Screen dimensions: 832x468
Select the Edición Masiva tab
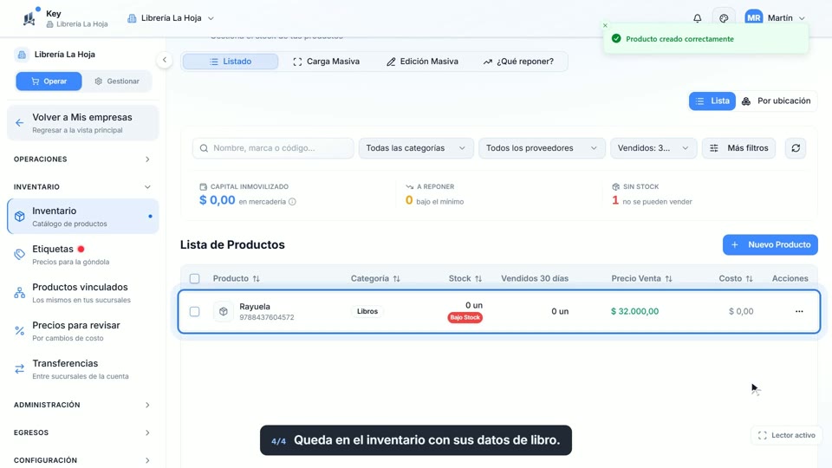pos(422,62)
